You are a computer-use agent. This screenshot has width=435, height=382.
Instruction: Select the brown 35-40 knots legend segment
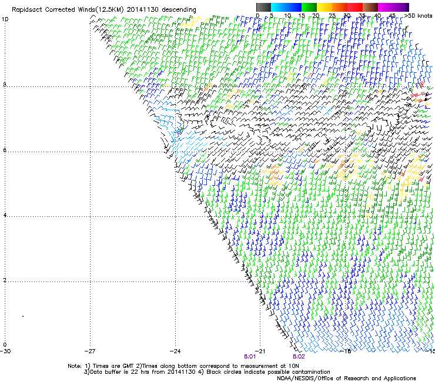pos(370,7)
